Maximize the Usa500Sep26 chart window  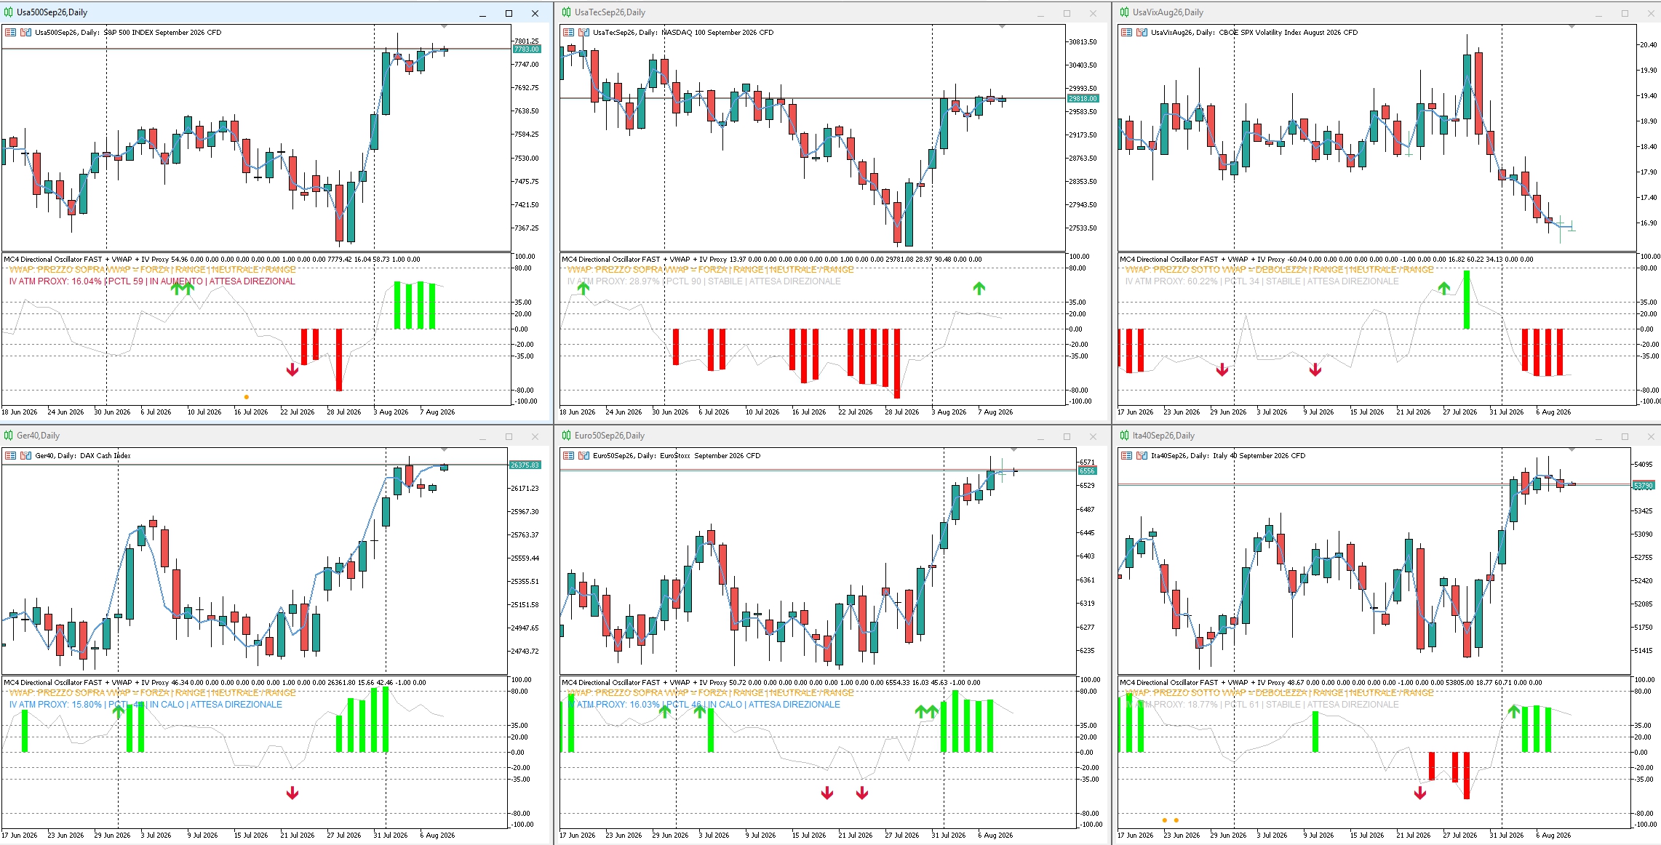tap(509, 13)
